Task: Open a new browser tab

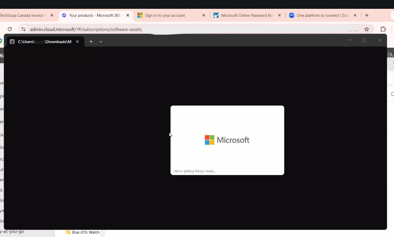Action: click(x=367, y=15)
